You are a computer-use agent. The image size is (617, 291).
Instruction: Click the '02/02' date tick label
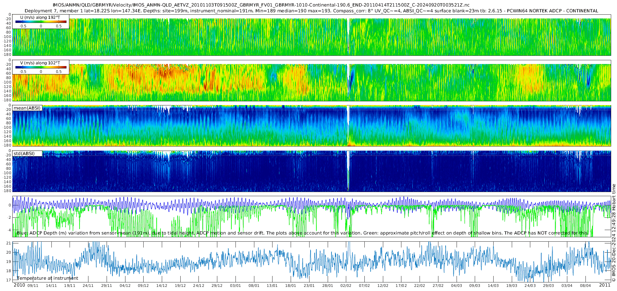346,286
